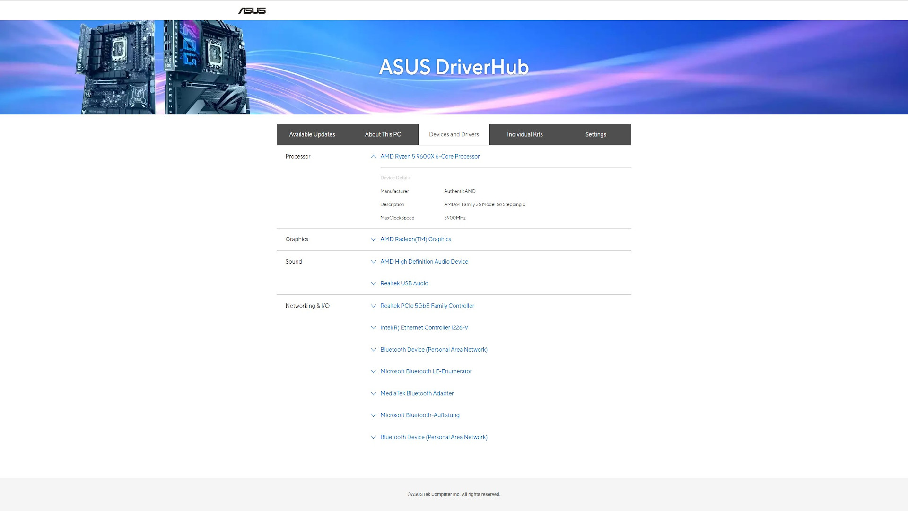This screenshot has height=511, width=908.
Task: Switch to About This PC tab
Action: click(383, 134)
